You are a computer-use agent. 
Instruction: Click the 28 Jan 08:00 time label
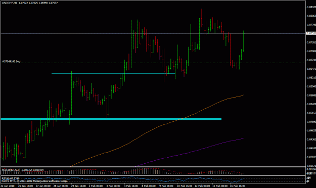coord(61,186)
